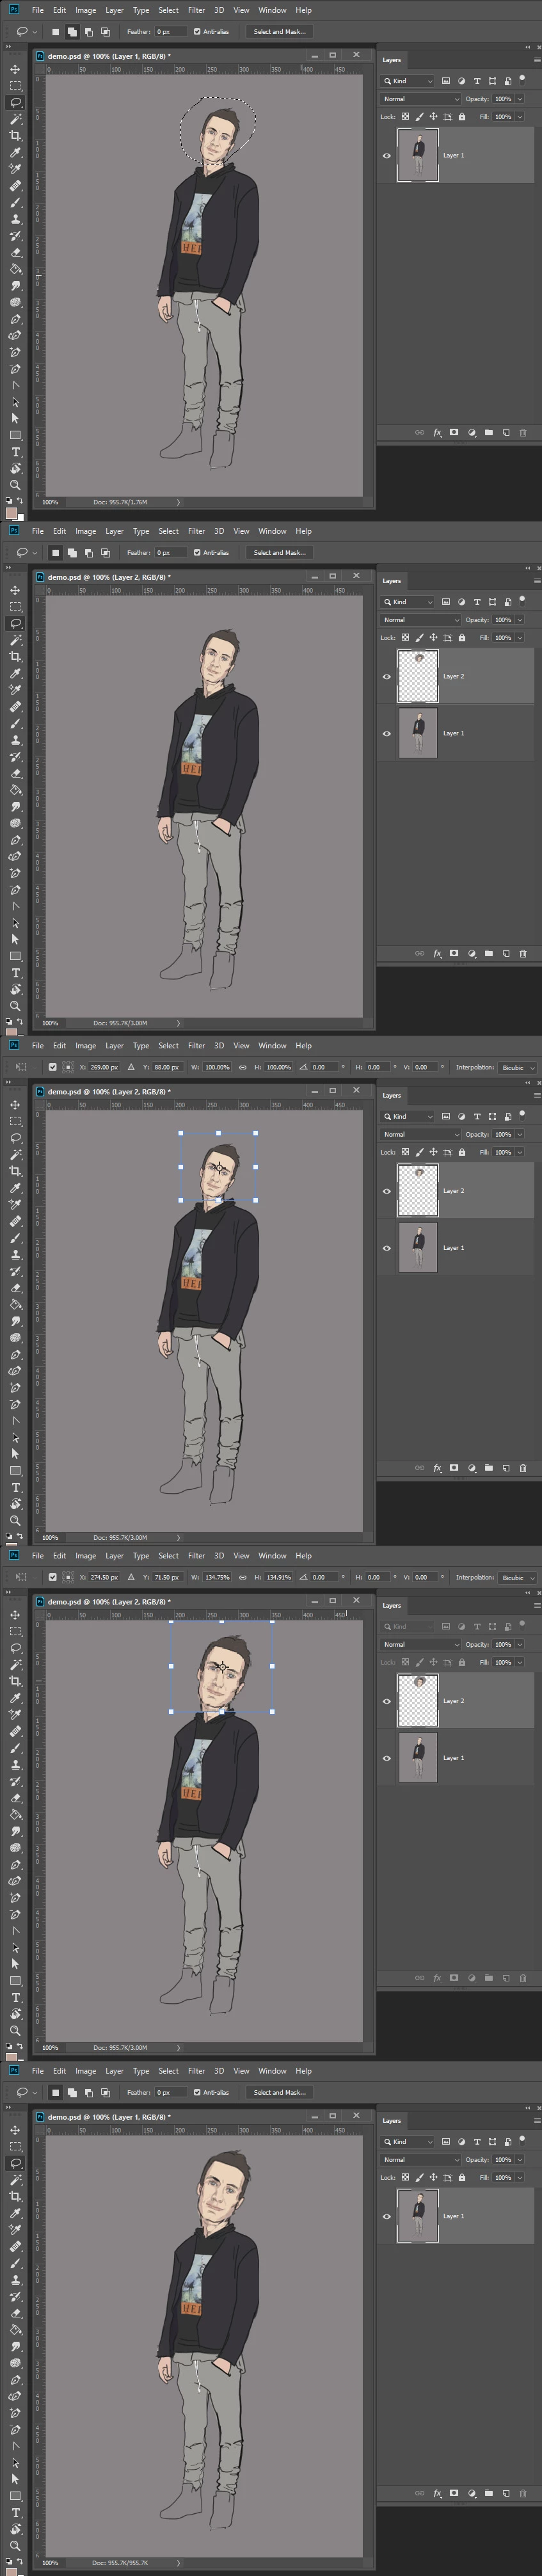The image size is (542, 2576).
Task: Select Move tool in second screenshot
Action: [x=15, y=590]
